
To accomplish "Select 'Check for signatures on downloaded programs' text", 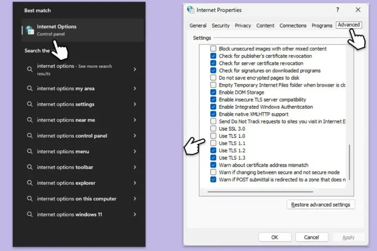I will tap(270, 70).
